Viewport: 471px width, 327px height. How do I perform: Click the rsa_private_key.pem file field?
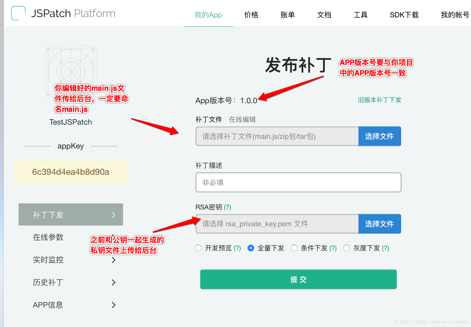[277, 224]
